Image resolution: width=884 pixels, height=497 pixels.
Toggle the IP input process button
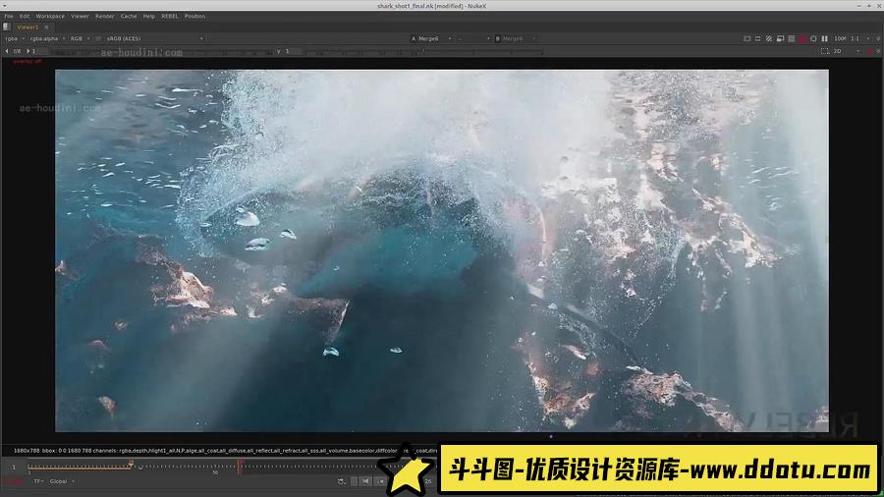pos(98,39)
